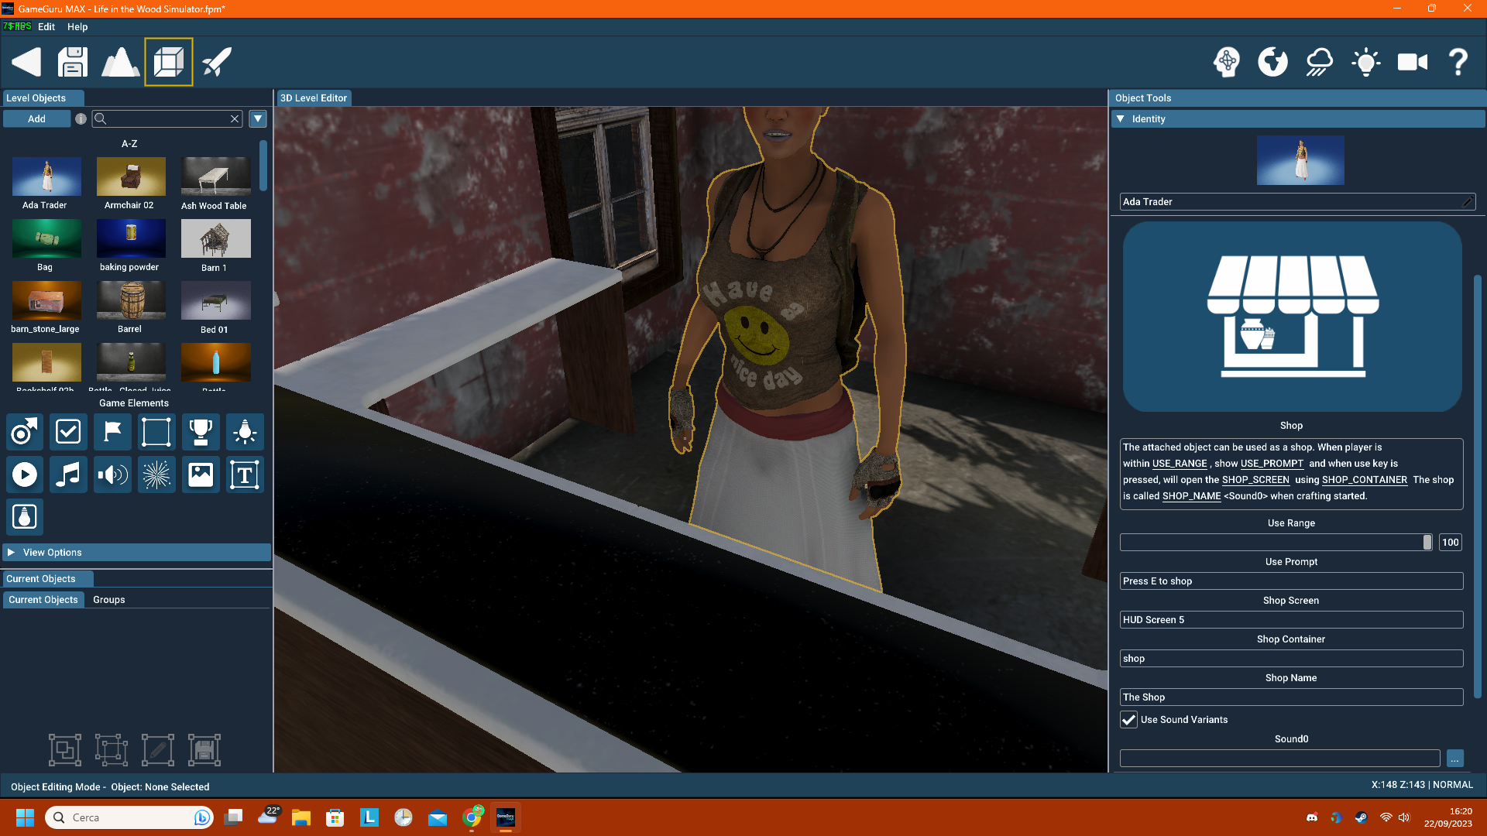Open the lighting settings icon

point(1365,62)
